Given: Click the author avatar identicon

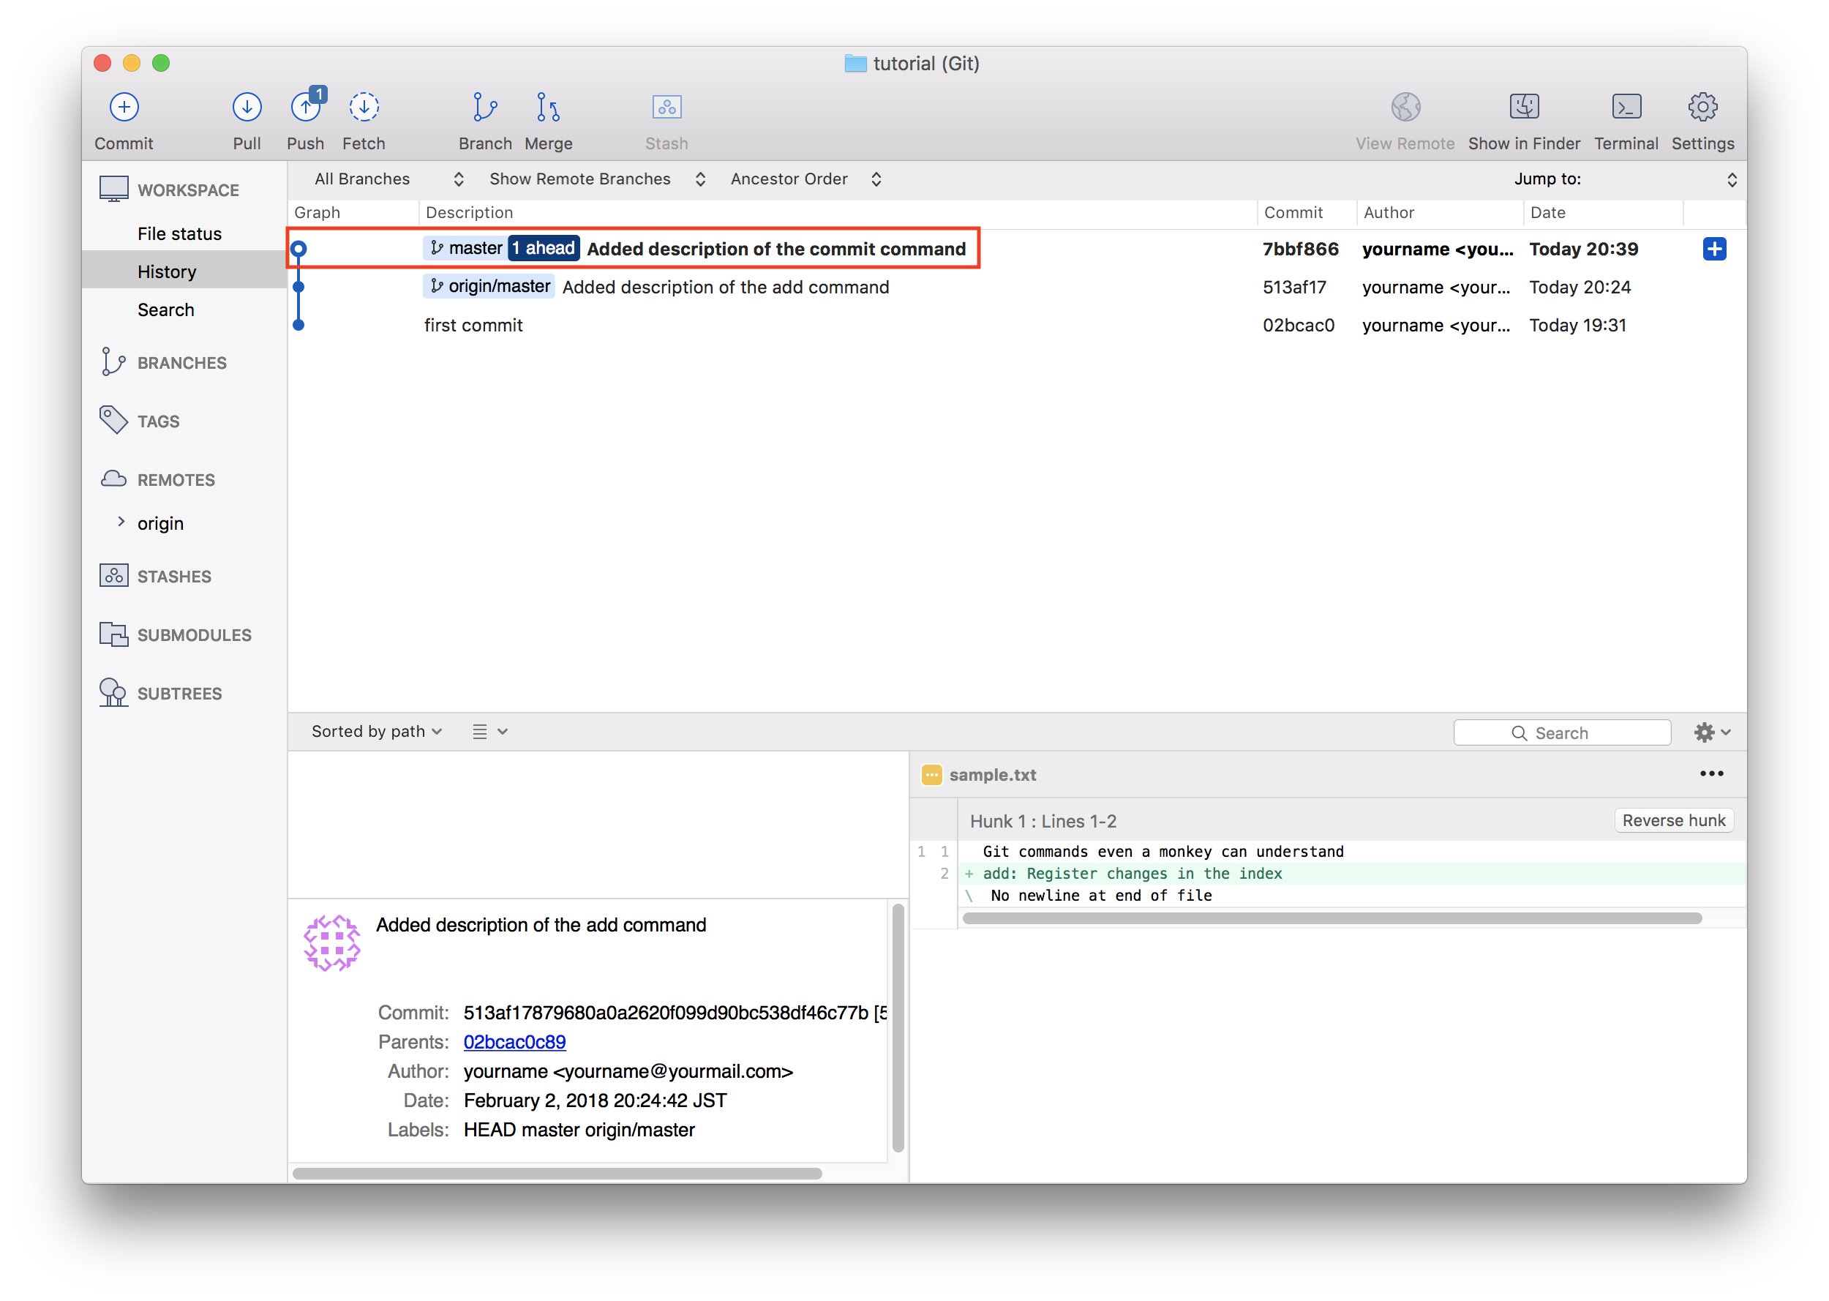Looking at the screenshot, I should (x=331, y=944).
